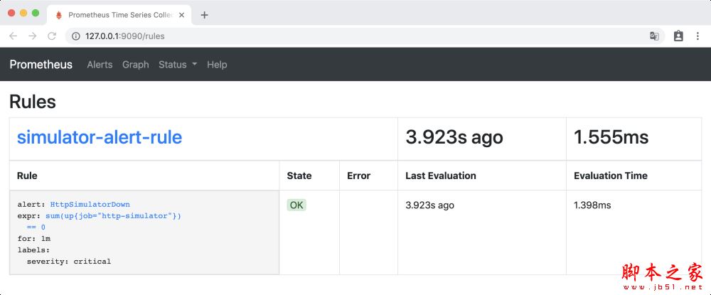Go to the Alerts page
The image size is (711, 295).
point(100,65)
